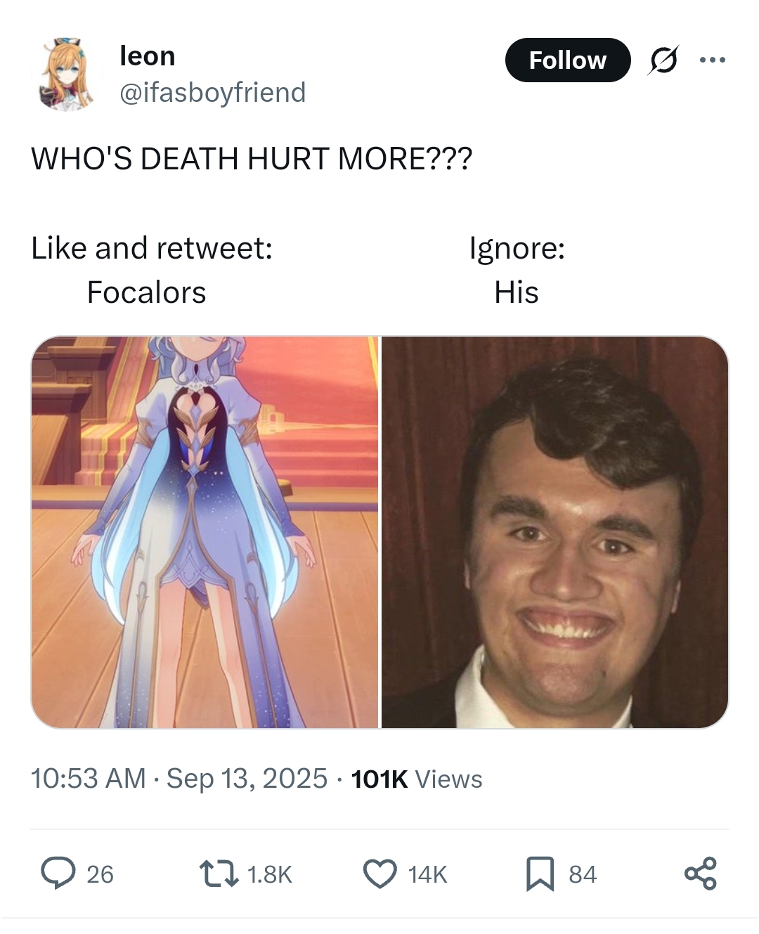Open the @ifasboyfriend handle link
The height and width of the screenshot is (934, 759).
(213, 92)
